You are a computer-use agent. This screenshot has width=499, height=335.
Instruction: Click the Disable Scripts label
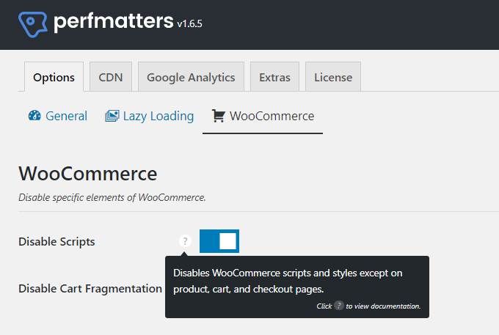tap(57, 242)
